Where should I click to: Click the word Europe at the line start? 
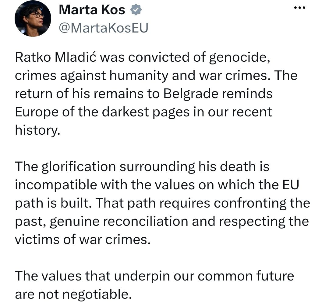click(x=37, y=112)
